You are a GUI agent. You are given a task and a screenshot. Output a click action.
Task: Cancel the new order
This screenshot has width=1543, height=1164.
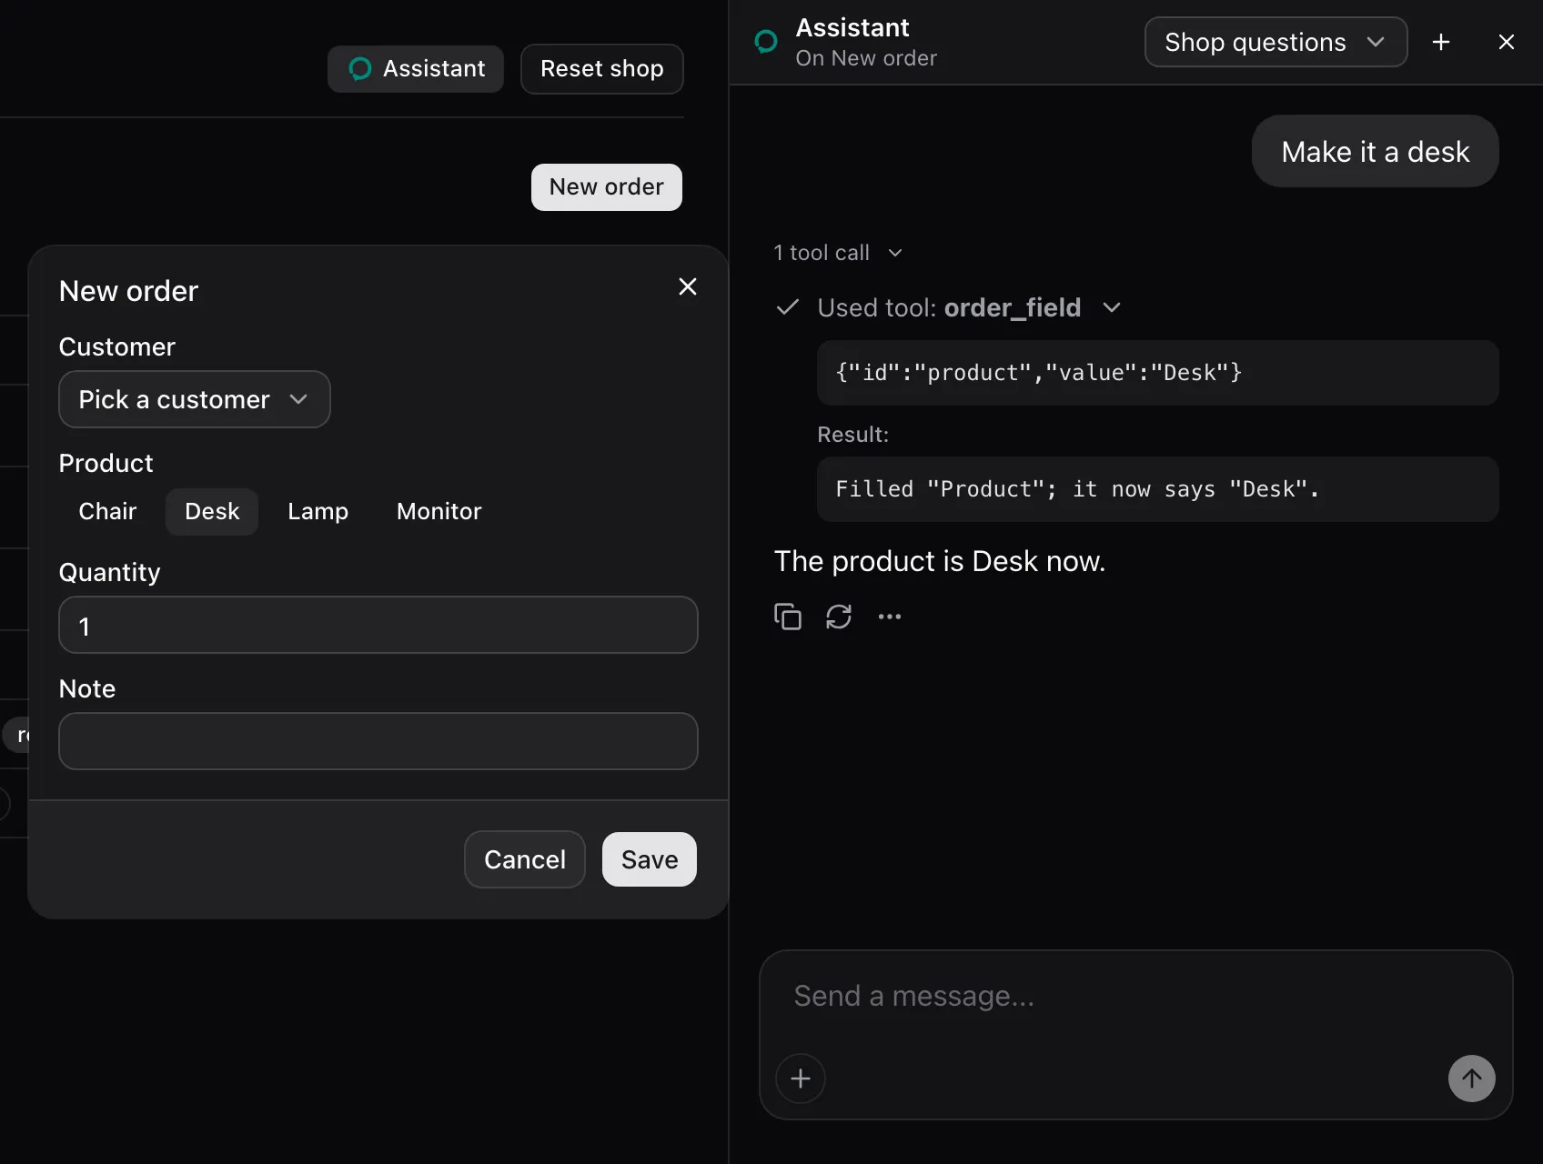(525, 859)
